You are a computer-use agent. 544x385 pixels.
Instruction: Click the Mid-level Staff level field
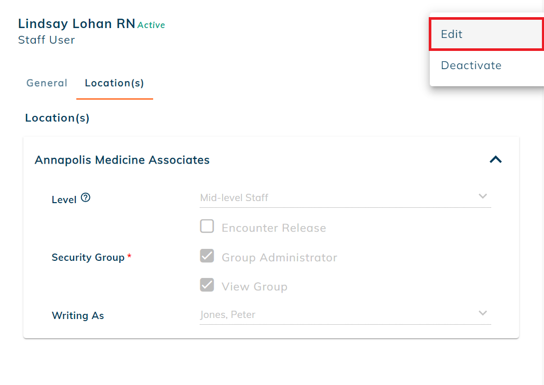(345, 197)
